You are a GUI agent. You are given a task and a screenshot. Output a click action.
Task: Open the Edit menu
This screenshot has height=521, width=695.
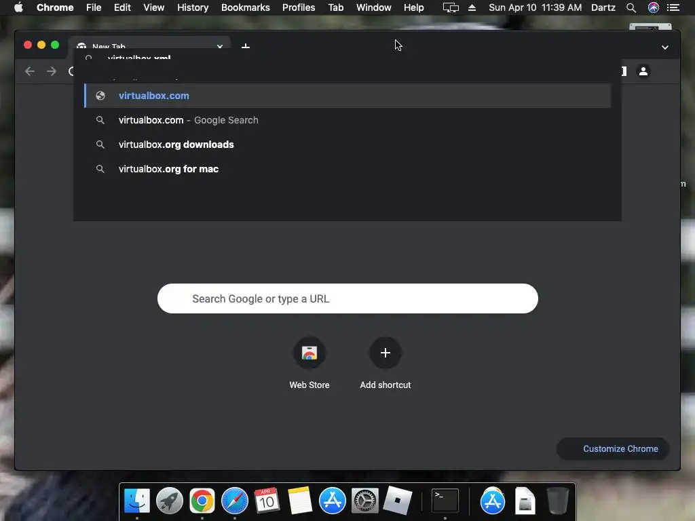coord(122,7)
